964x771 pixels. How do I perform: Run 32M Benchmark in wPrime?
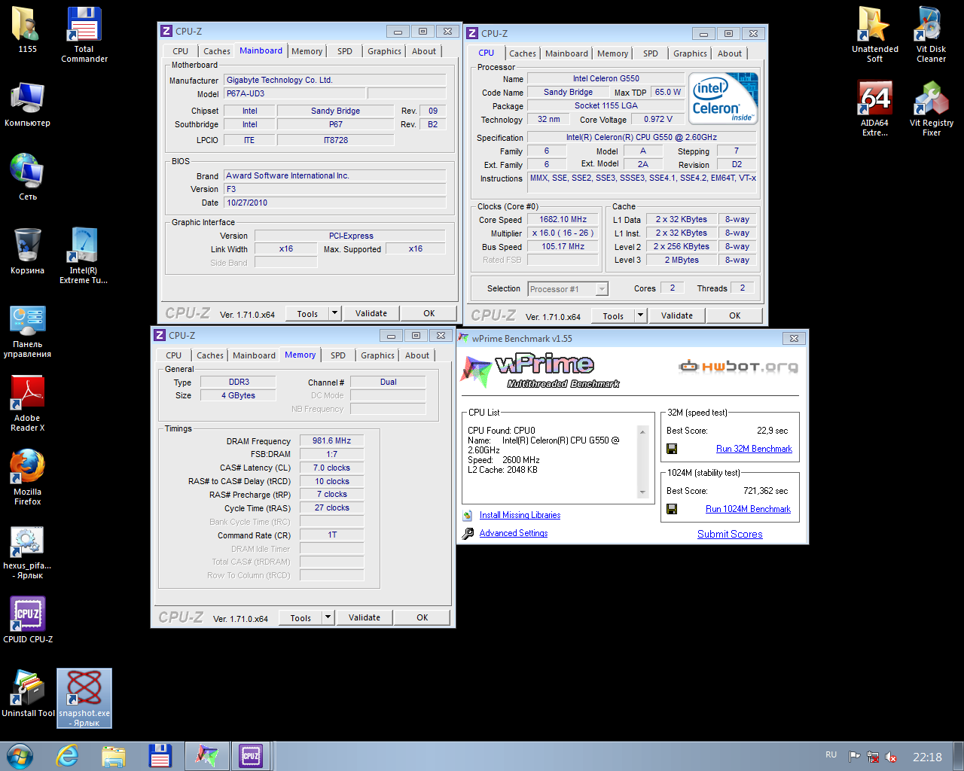754,449
